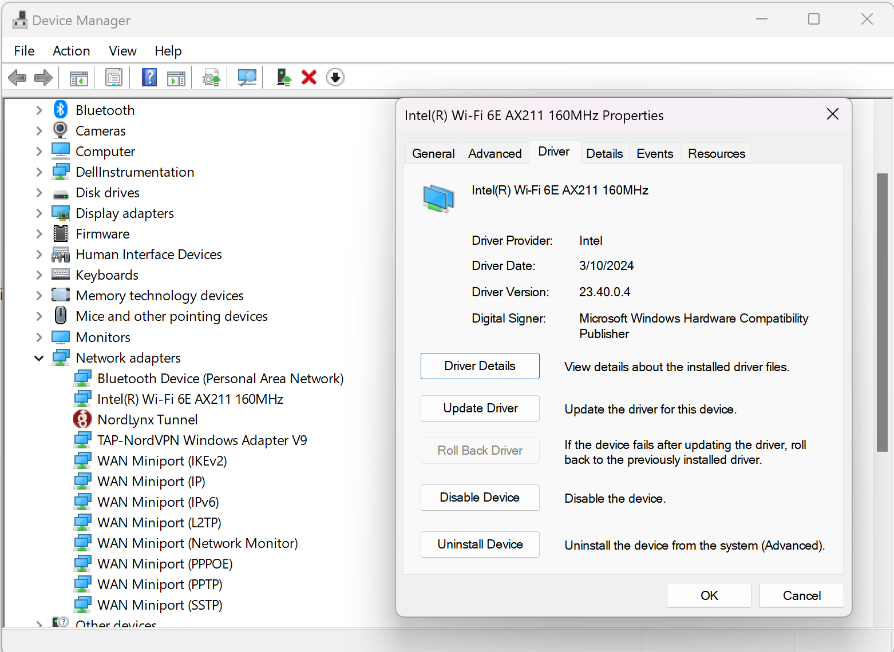Open the Action menu
The width and height of the screenshot is (894, 652).
pyautogui.click(x=72, y=51)
